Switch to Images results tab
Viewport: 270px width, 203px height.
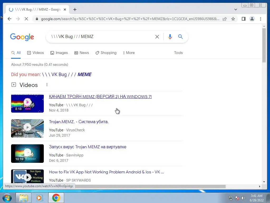tap(59, 53)
